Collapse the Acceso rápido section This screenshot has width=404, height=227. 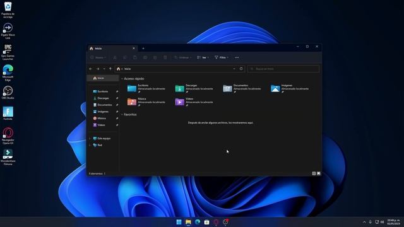click(122, 79)
